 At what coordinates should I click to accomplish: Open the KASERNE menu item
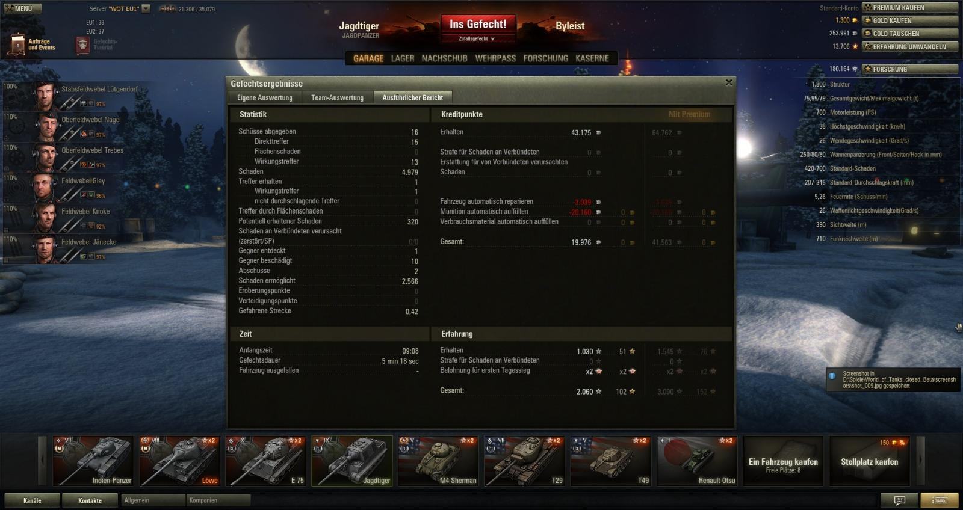[x=592, y=58]
